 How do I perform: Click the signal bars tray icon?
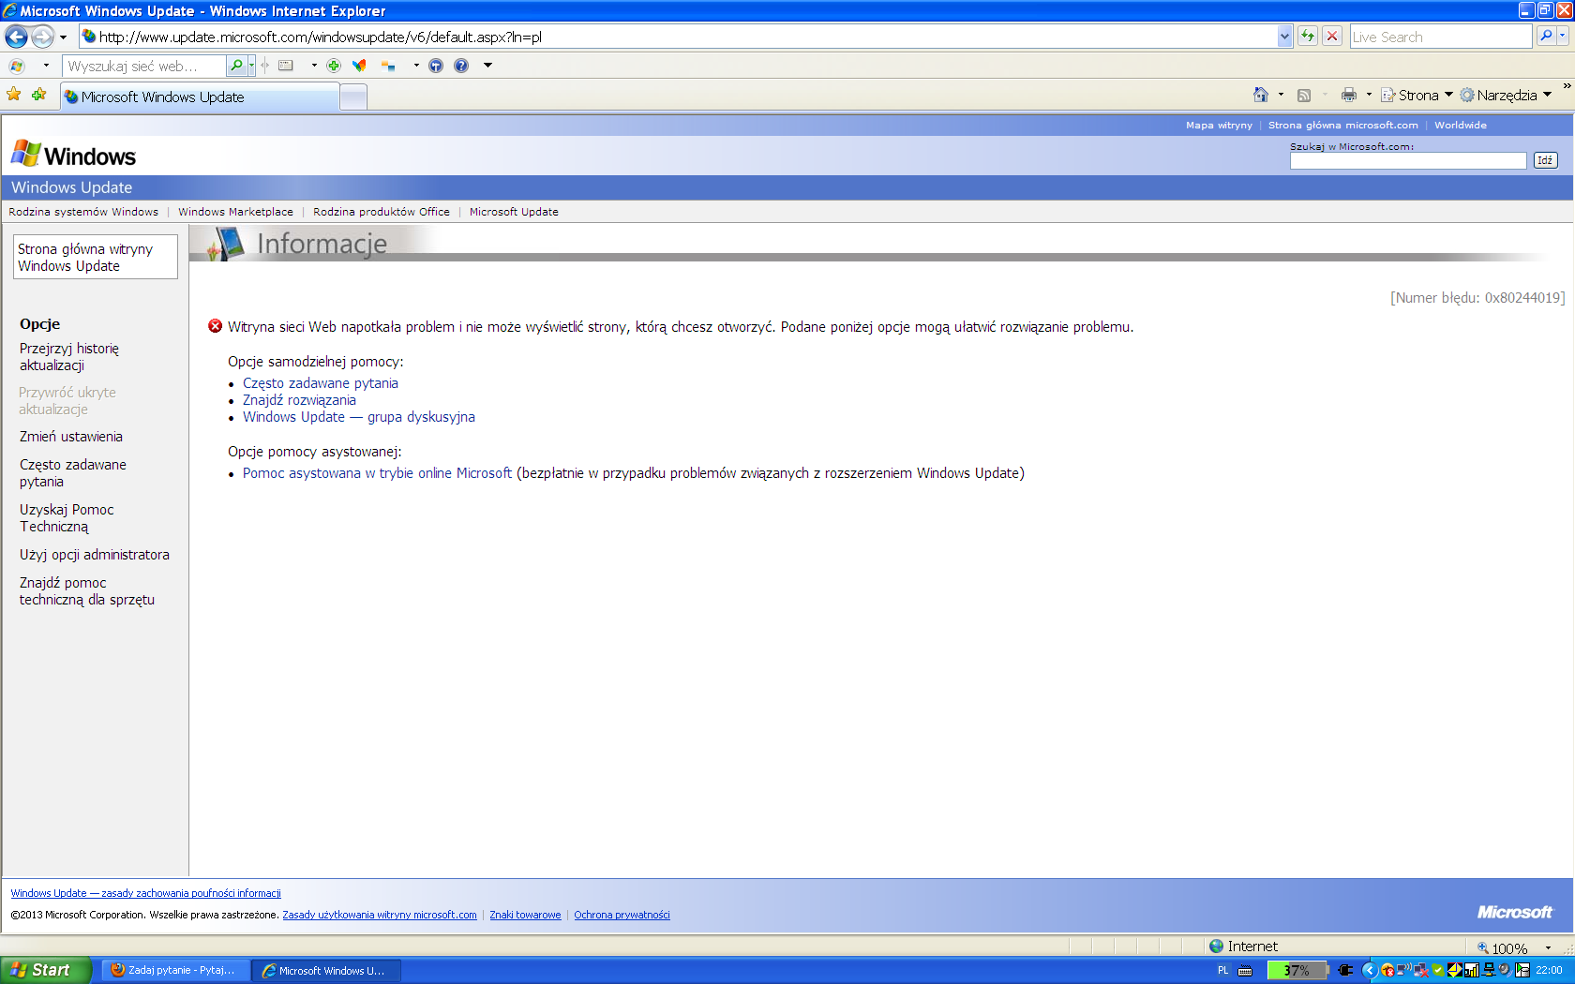coord(1472,971)
